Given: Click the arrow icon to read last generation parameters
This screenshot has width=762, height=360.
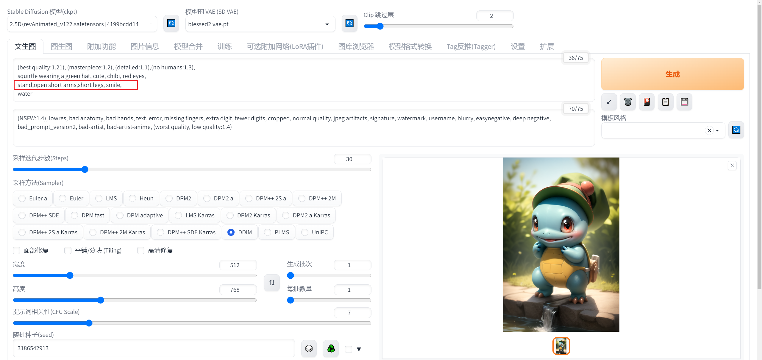Looking at the screenshot, I should pos(609,102).
